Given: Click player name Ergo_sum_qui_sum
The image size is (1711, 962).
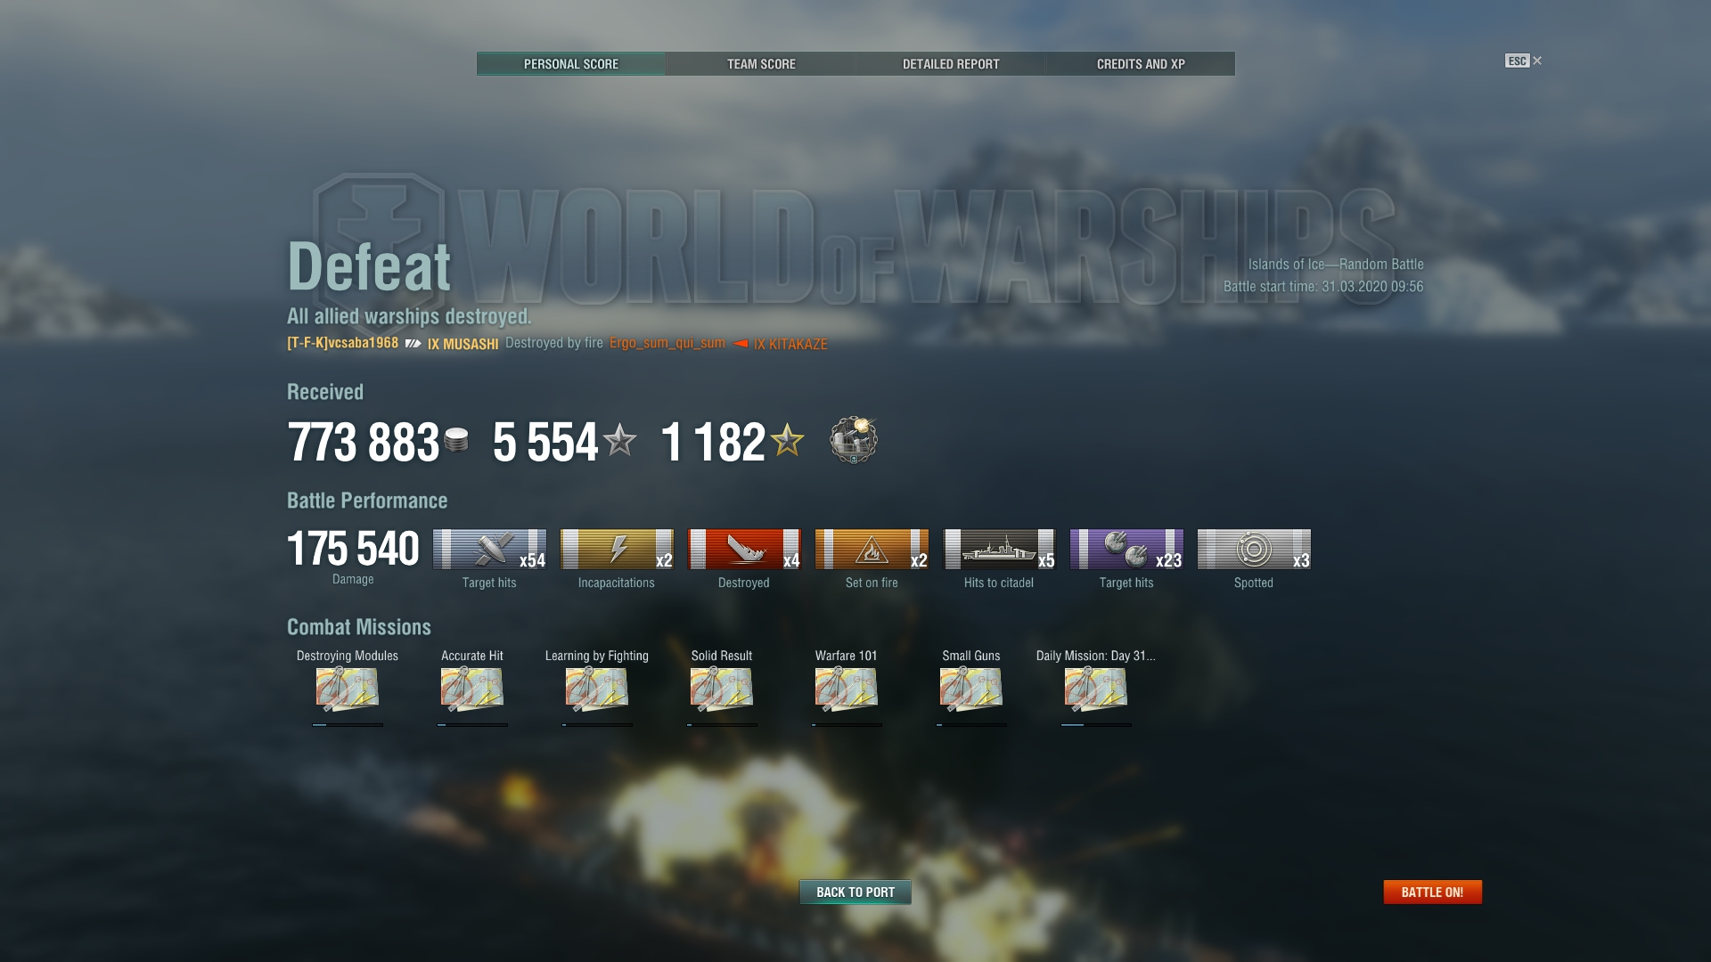Looking at the screenshot, I should (667, 343).
